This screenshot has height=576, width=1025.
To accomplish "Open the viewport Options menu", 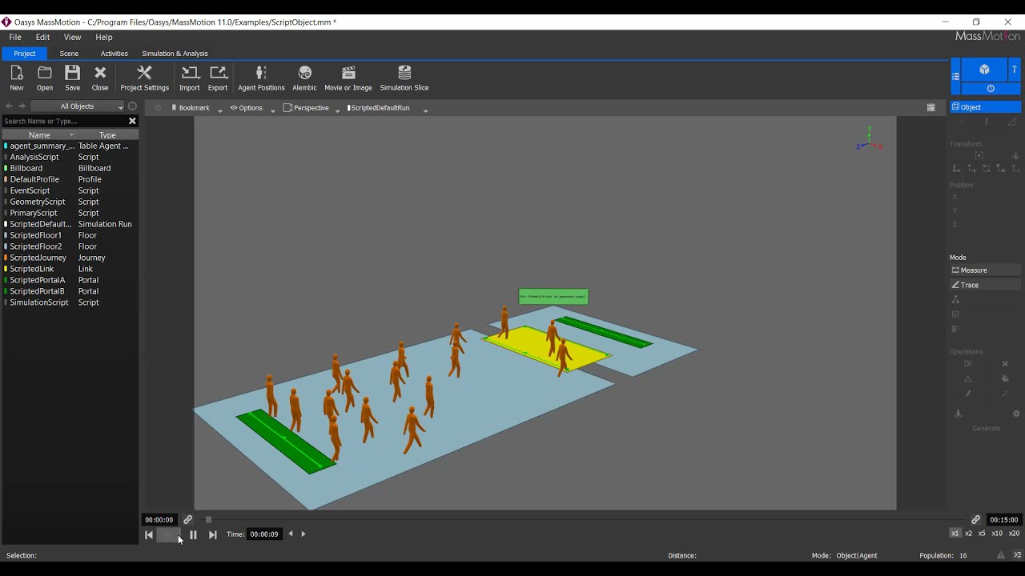I will 247,108.
